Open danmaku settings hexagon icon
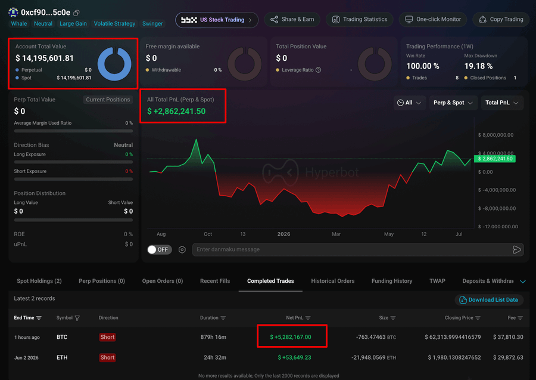Image resolution: width=536 pixels, height=380 pixels. [x=182, y=249]
